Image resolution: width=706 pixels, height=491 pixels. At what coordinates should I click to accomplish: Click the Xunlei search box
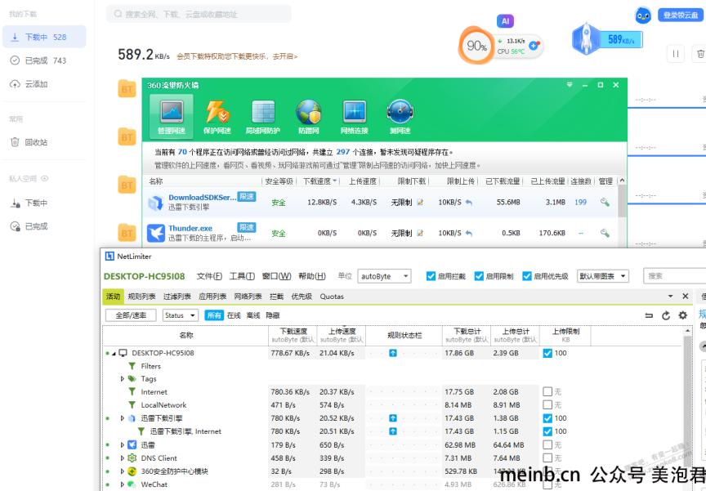tap(199, 14)
